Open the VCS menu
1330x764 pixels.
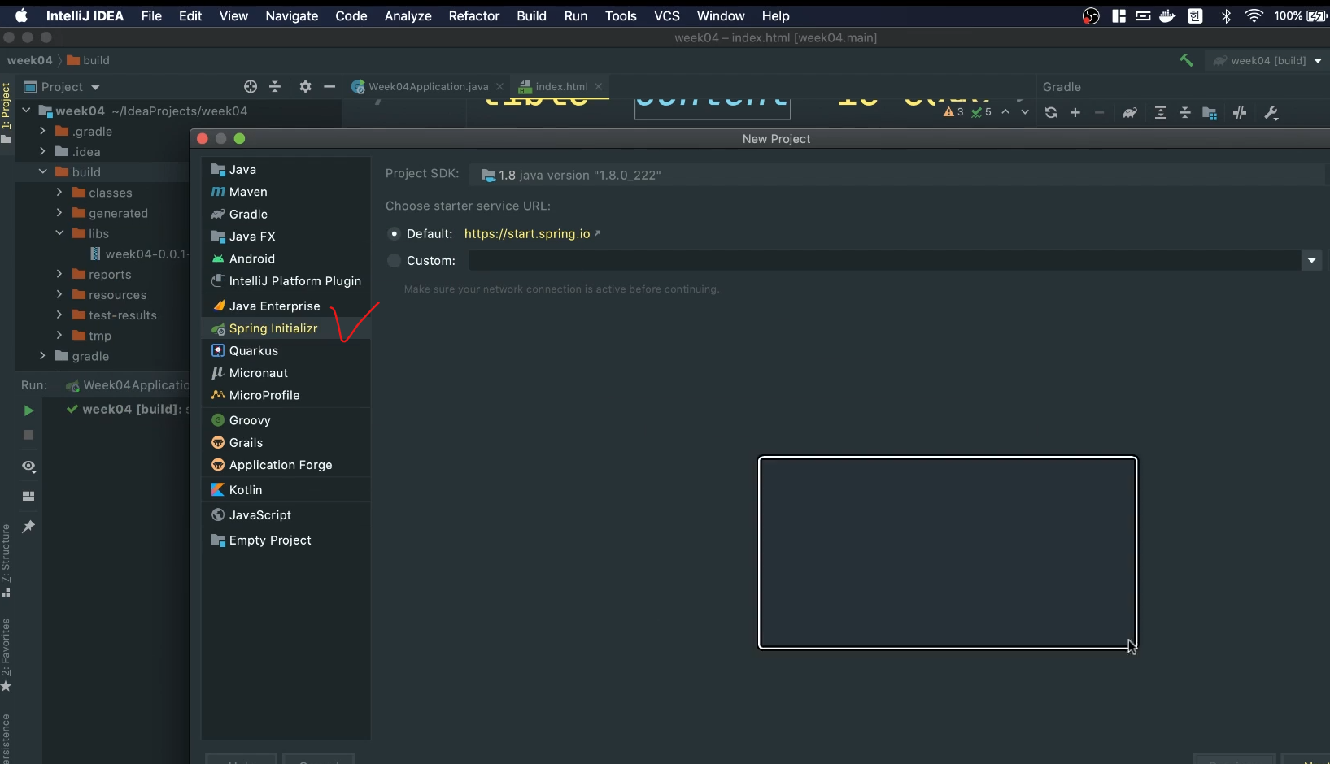(667, 16)
